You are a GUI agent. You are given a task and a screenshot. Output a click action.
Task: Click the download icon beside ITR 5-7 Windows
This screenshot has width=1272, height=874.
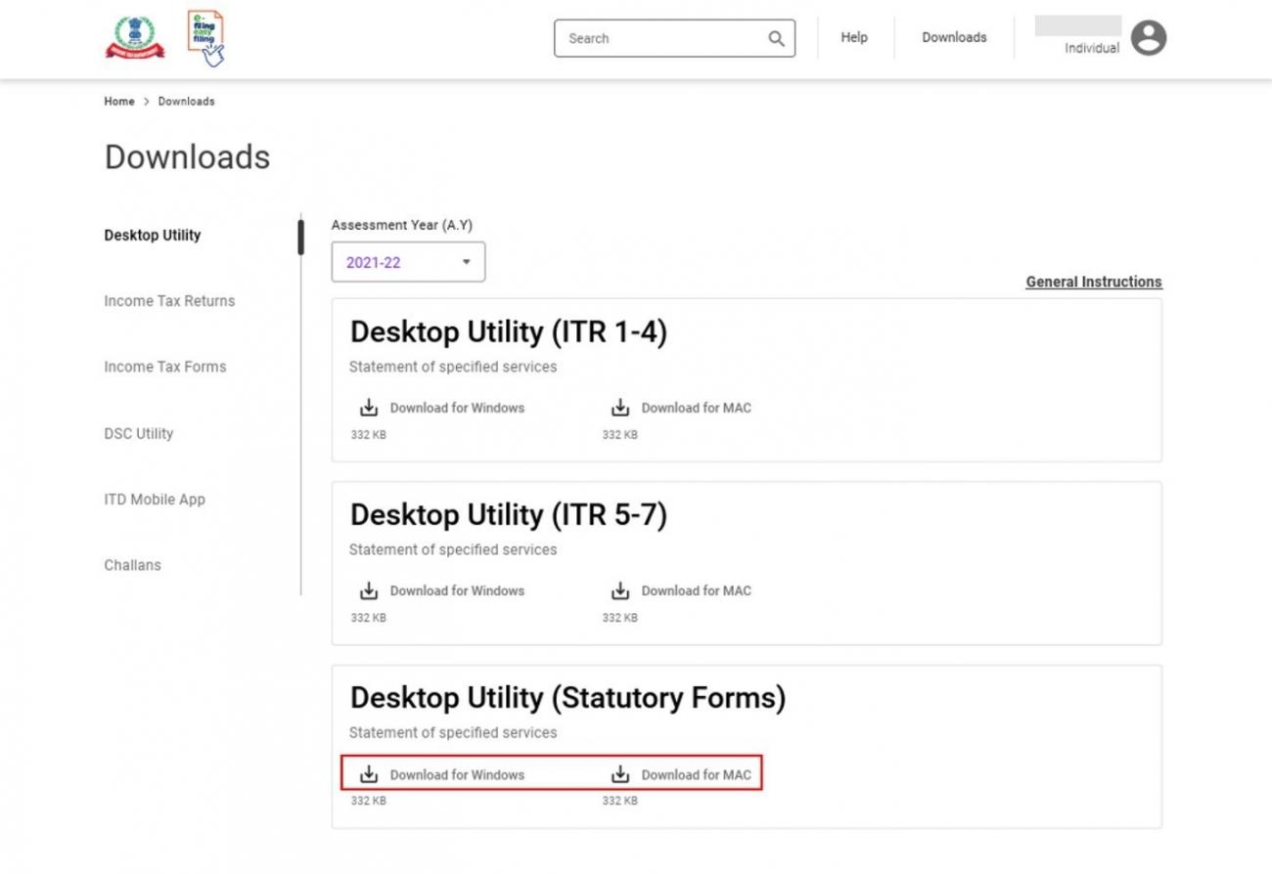(369, 590)
